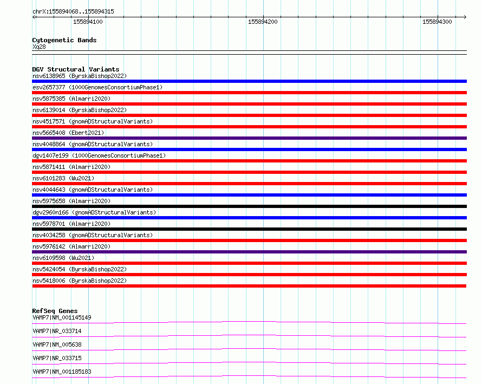Select nsv5871411 (Almarri2020) label

pyautogui.click(x=71, y=167)
